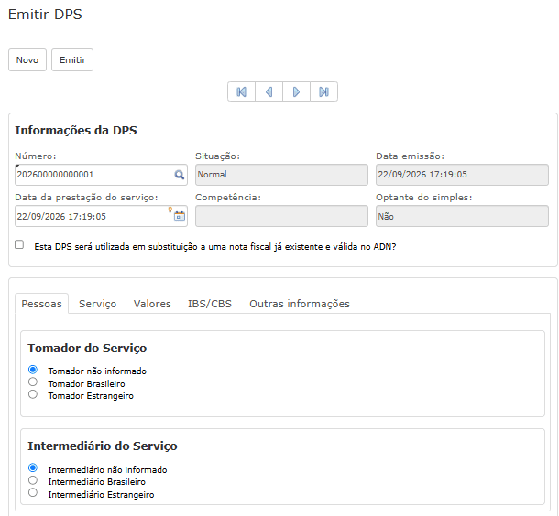Open the IBS/CBS tab
Viewport: 559px width, 516px height.
[210, 304]
